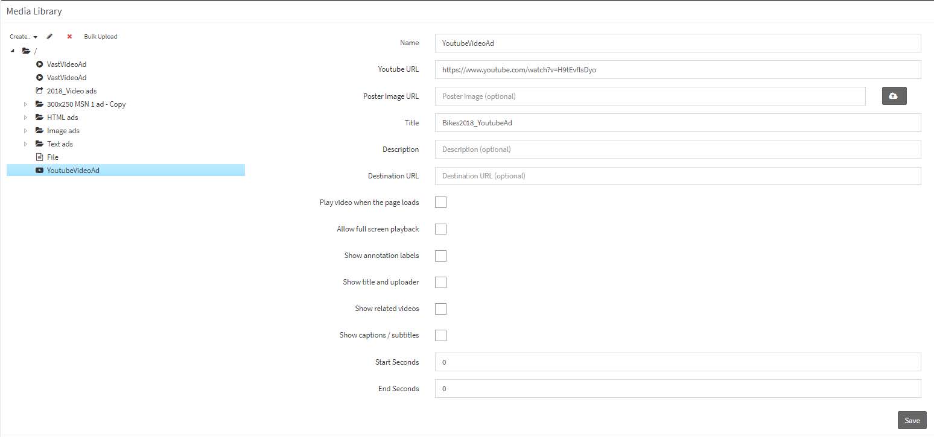Enable Play video when the page loads

[440, 203]
